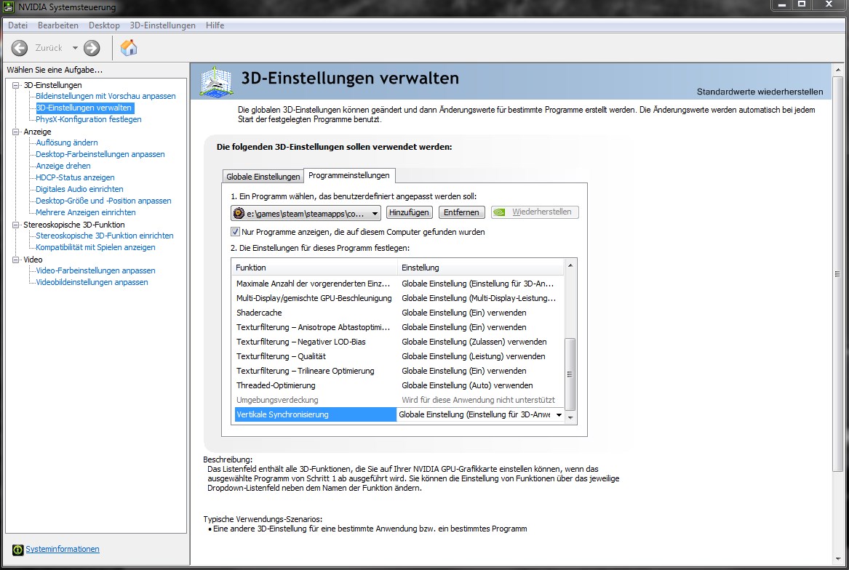Open Desktop-Größe und -Position anpassen

[103, 201]
